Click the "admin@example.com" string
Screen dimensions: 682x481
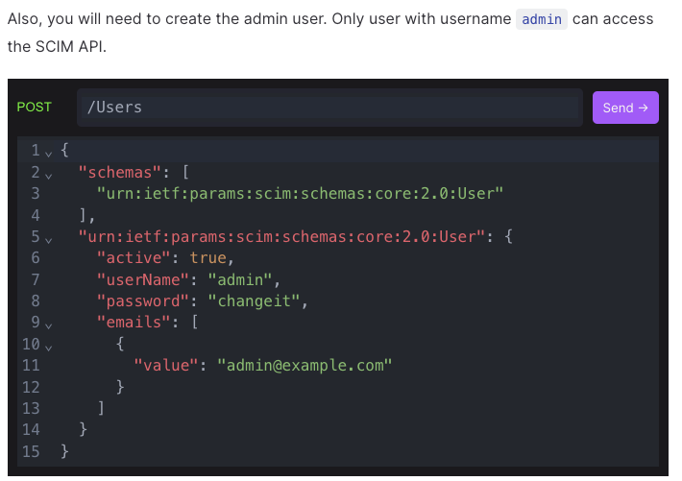304,366
